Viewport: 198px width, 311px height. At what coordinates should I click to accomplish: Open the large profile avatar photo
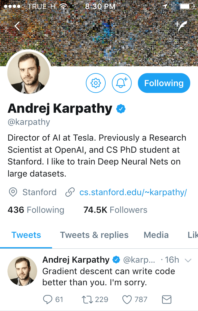(28, 72)
